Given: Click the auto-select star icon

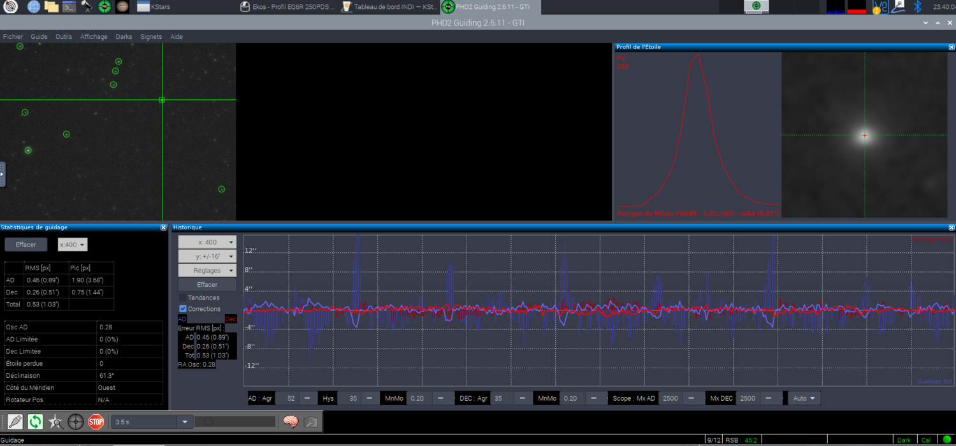Looking at the screenshot, I should pyautogui.click(x=55, y=422).
